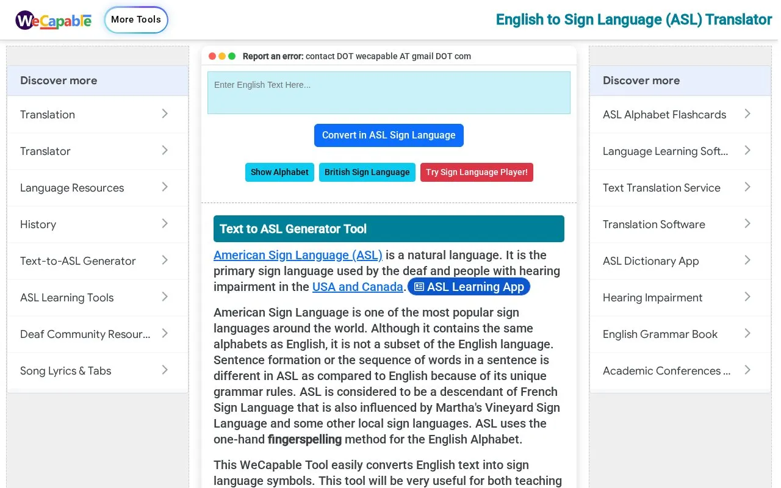The image size is (781, 488).
Task: Click the card icon in ASL Learning App badge
Action: (x=419, y=287)
